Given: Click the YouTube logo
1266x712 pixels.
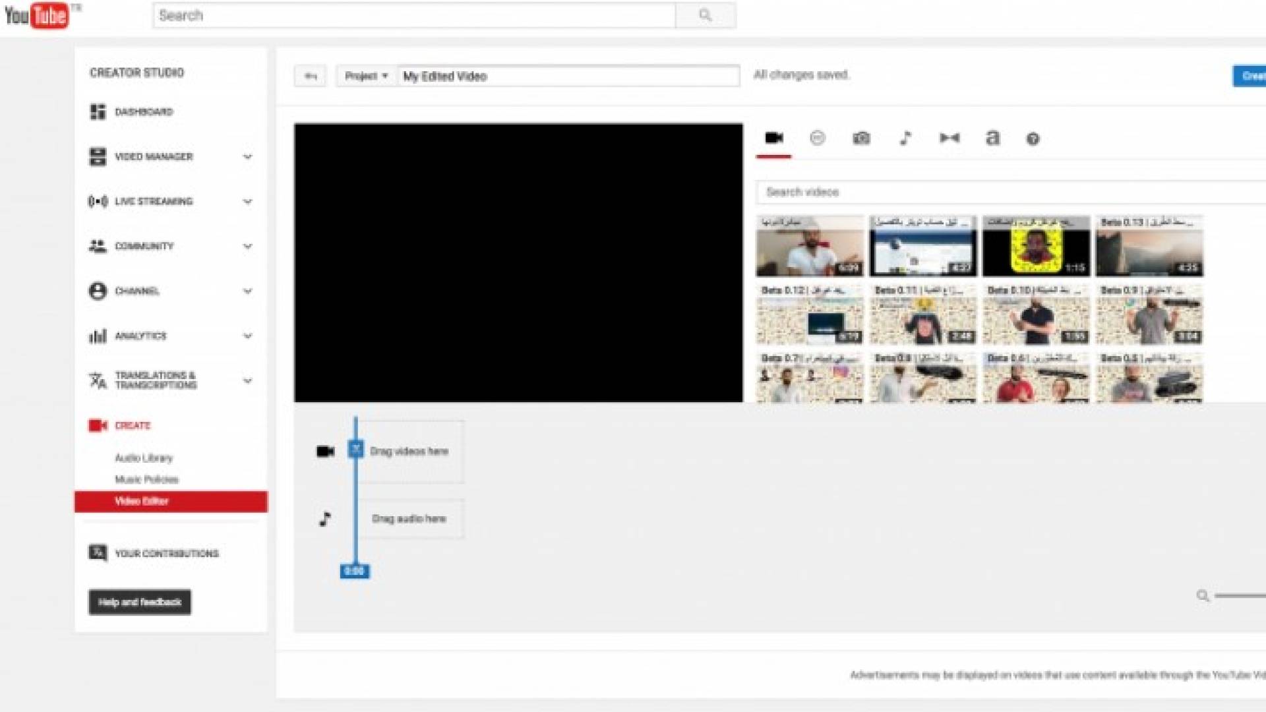Looking at the screenshot, I should pyautogui.click(x=37, y=16).
